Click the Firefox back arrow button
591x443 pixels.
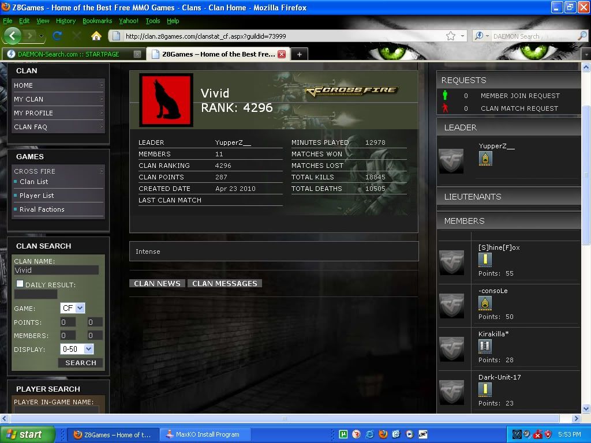tap(13, 36)
